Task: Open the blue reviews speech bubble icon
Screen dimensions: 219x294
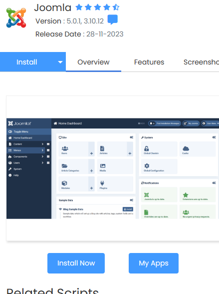Action: [x=113, y=19]
